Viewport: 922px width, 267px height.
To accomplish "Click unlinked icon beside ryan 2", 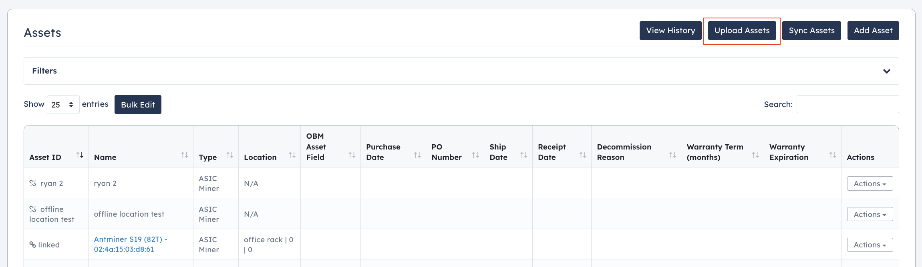I will pos(33,183).
